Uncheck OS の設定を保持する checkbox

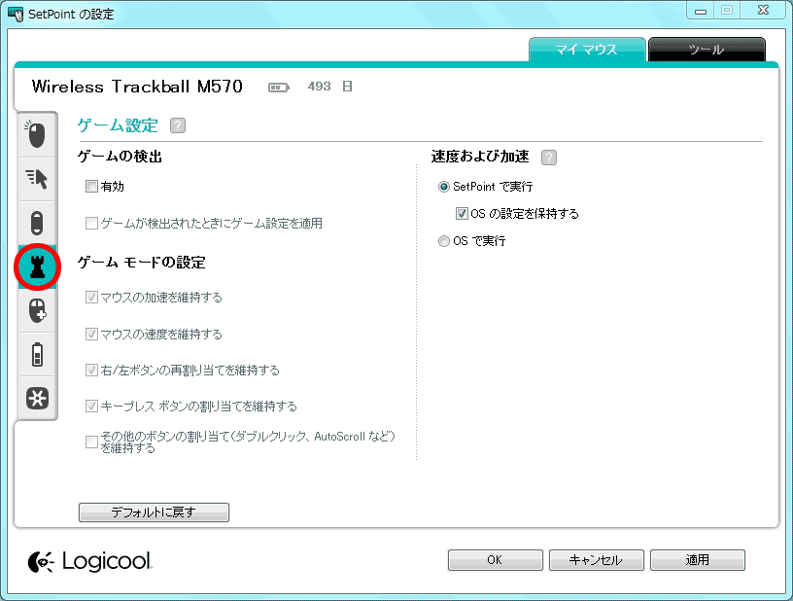click(463, 214)
